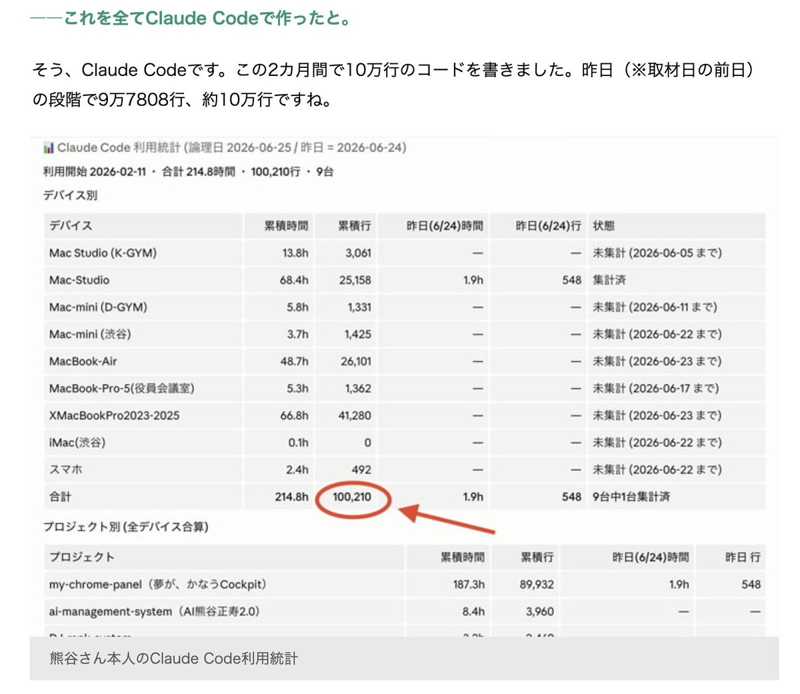Viewport: 800px width, 694px height.
Task: Click the heading これを全てClaude Codeで作ったと。
Action: click(191, 18)
